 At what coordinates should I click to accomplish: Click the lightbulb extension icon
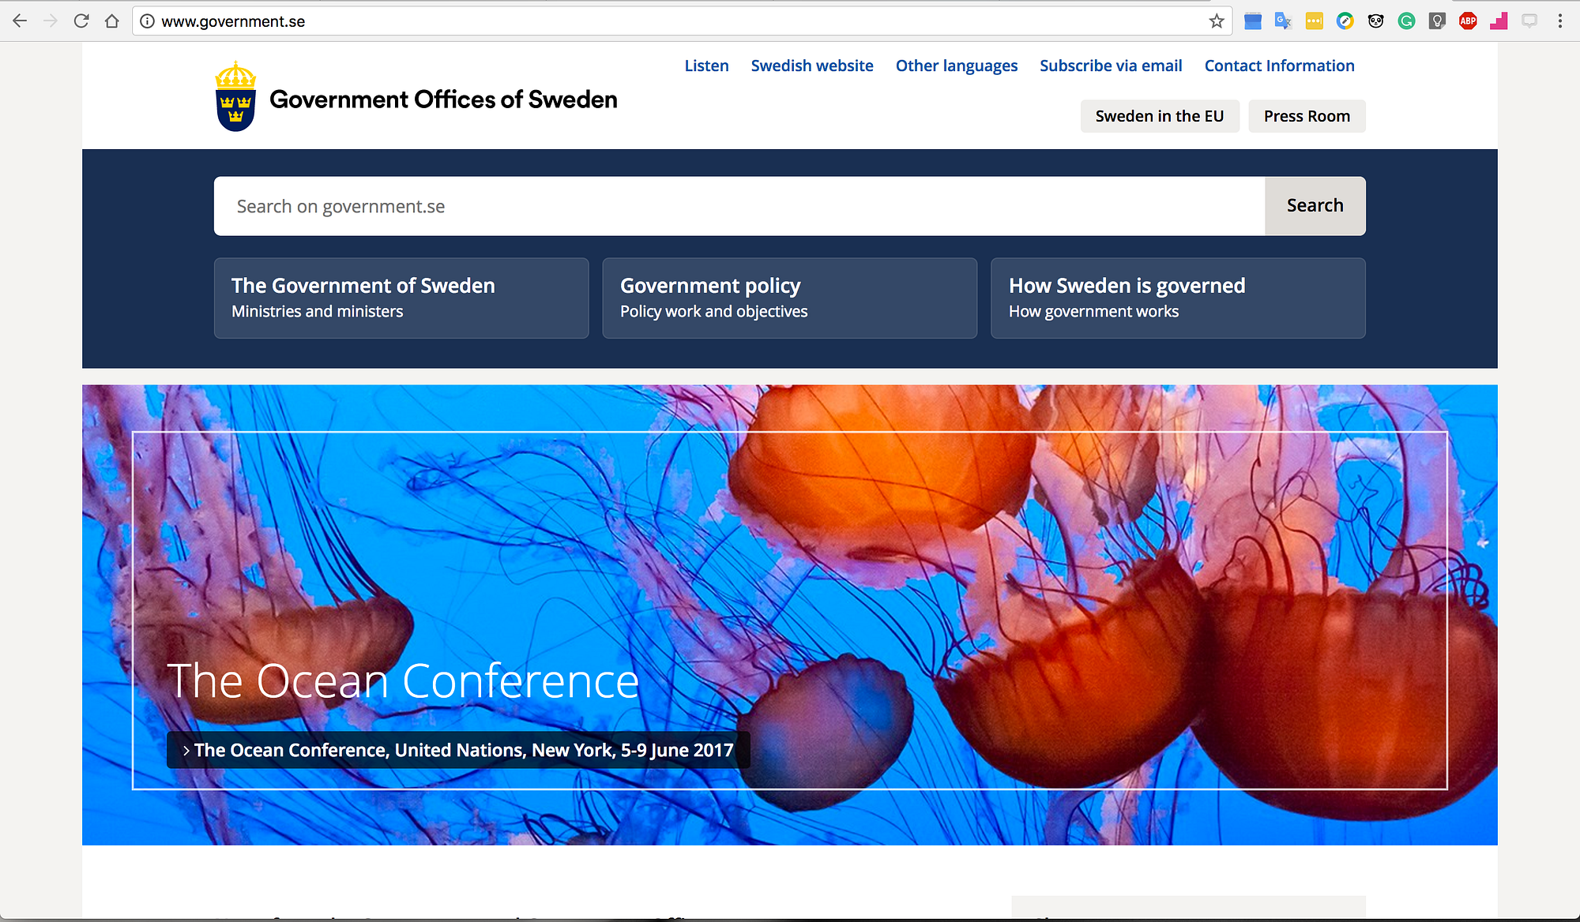point(1437,21)
